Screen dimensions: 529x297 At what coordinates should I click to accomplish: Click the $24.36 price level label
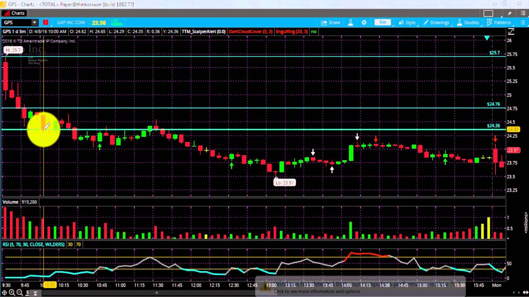pos(493,126)
